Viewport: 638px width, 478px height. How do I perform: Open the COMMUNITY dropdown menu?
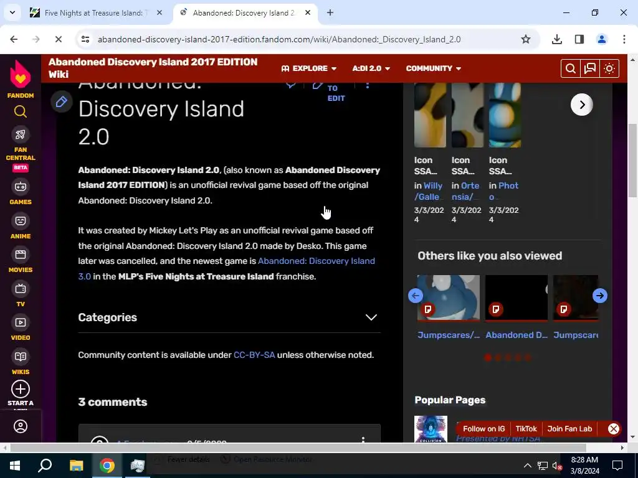tap(434, 68)
